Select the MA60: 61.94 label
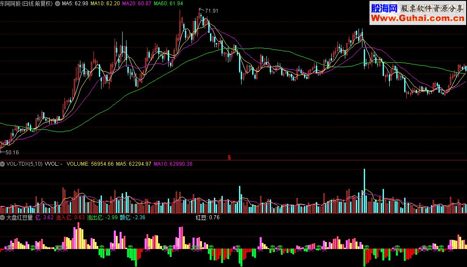The height and width of the screenshot is (267, 467). pyautogui.click(x=168, y=4)
